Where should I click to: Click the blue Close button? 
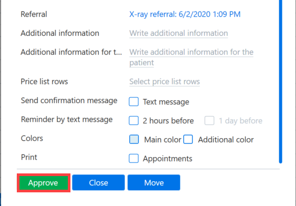98,182
